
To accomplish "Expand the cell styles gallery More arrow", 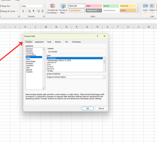I will coord(138,11).
